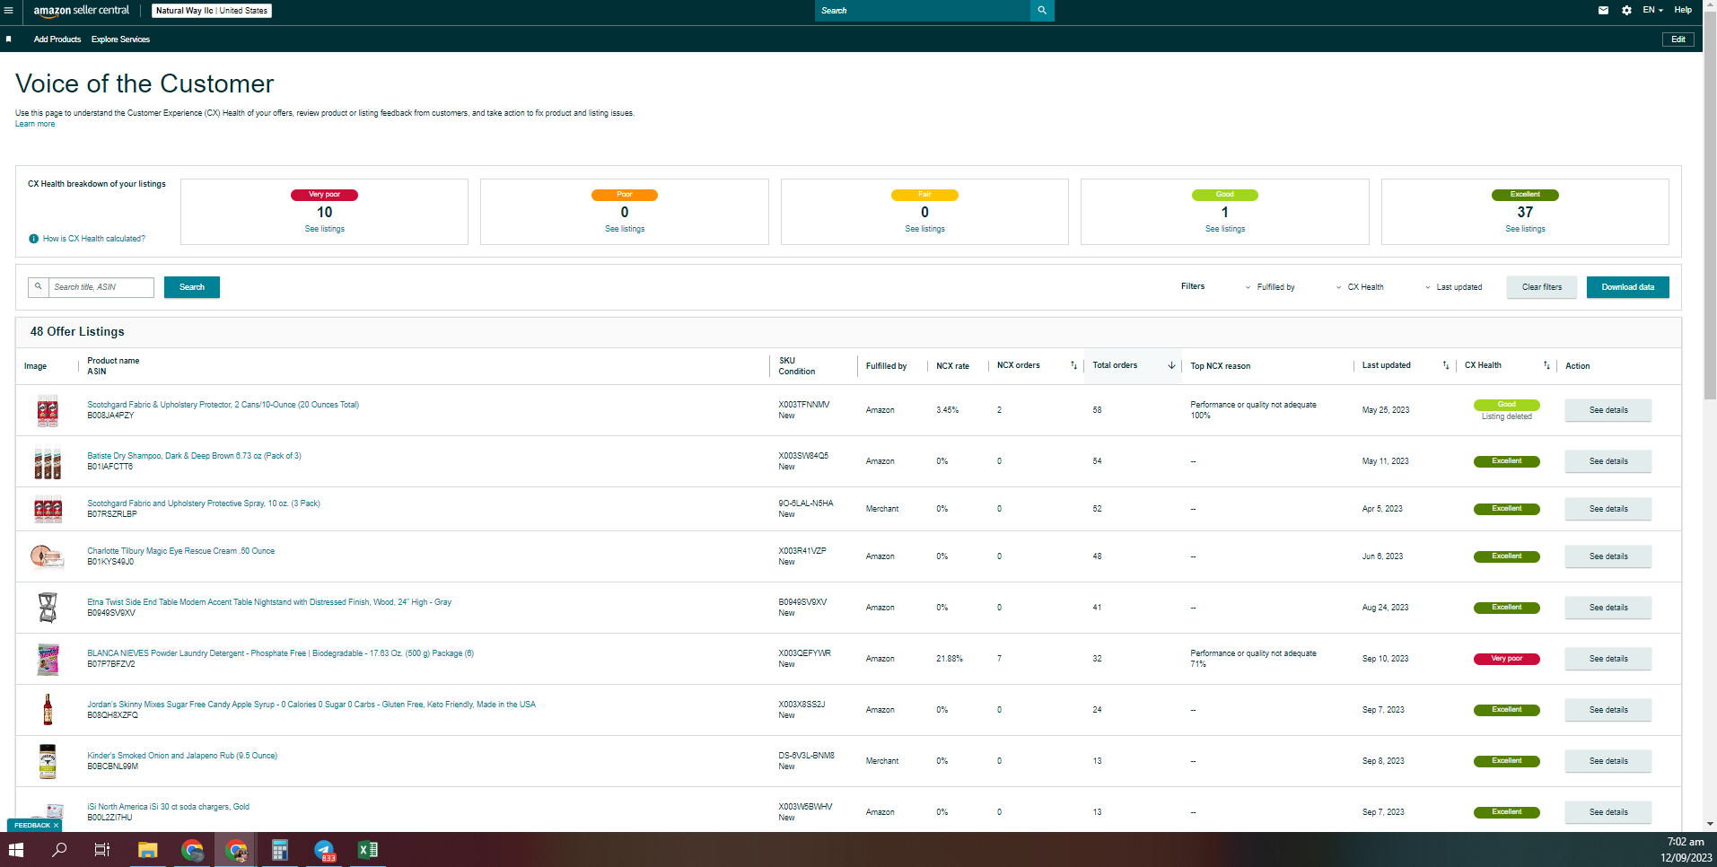Click the Kinder's rub product thumbnail
This screenshot has width=1717, height=867.
pyautogui.click(x=48, y=761)
